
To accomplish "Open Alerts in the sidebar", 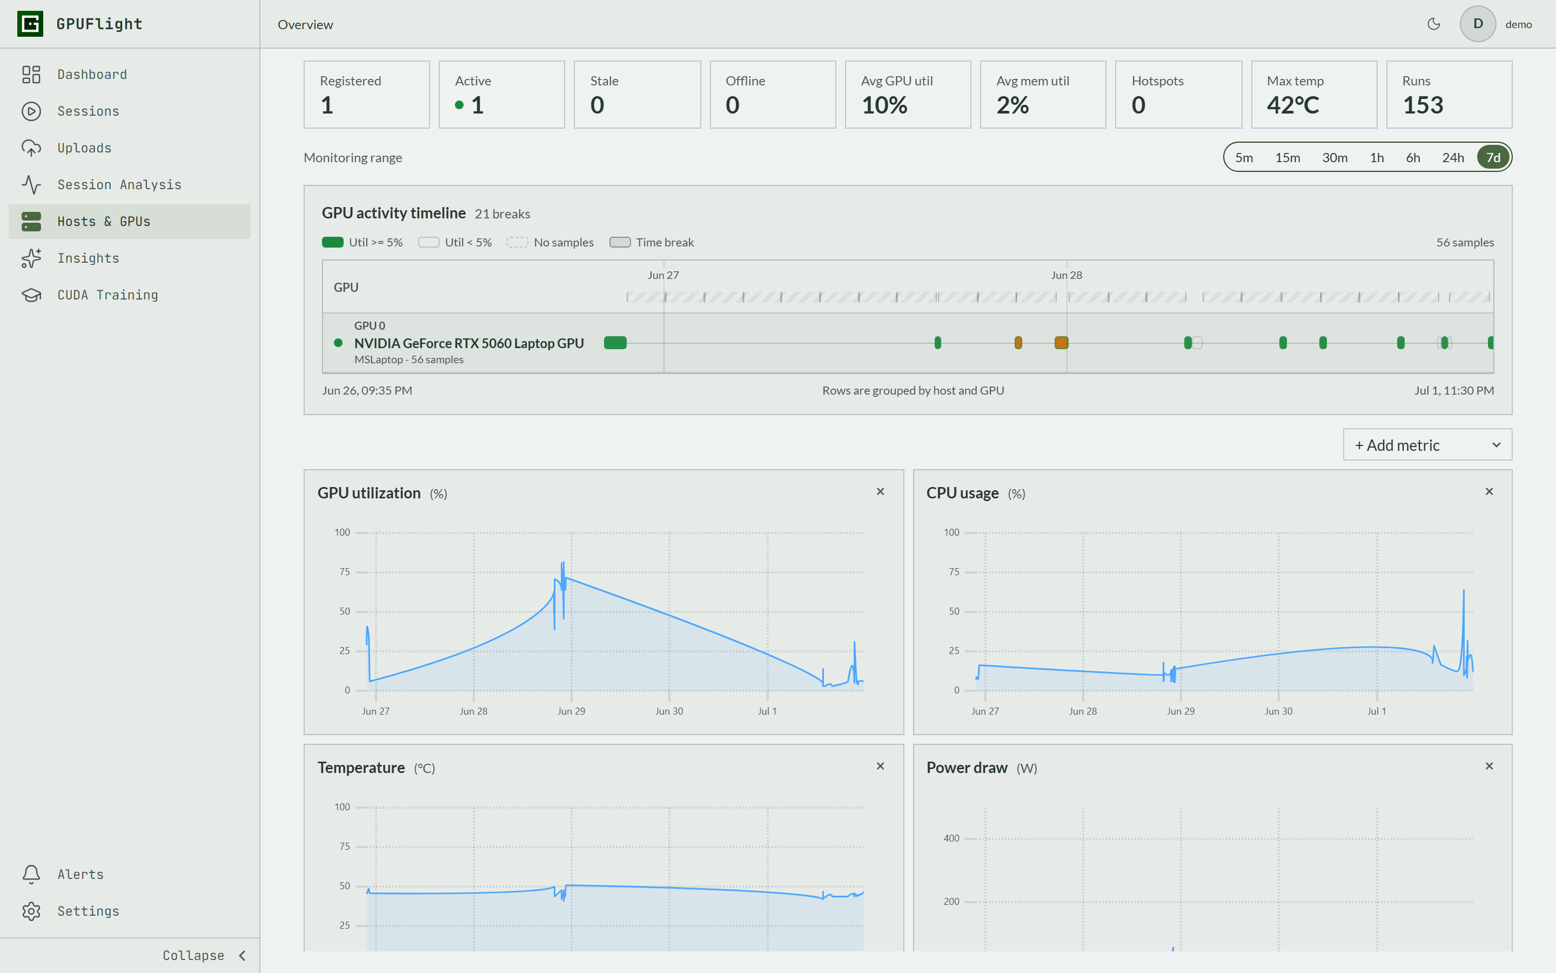I will 129,874.
